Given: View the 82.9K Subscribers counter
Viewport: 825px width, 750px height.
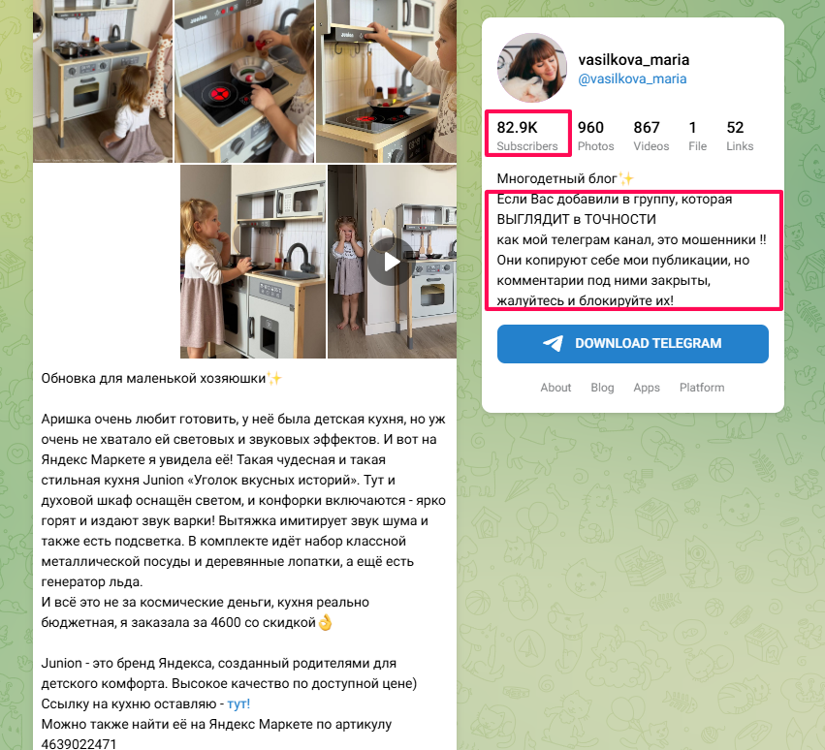Looking at the screenshot, I should coord(527,136).
